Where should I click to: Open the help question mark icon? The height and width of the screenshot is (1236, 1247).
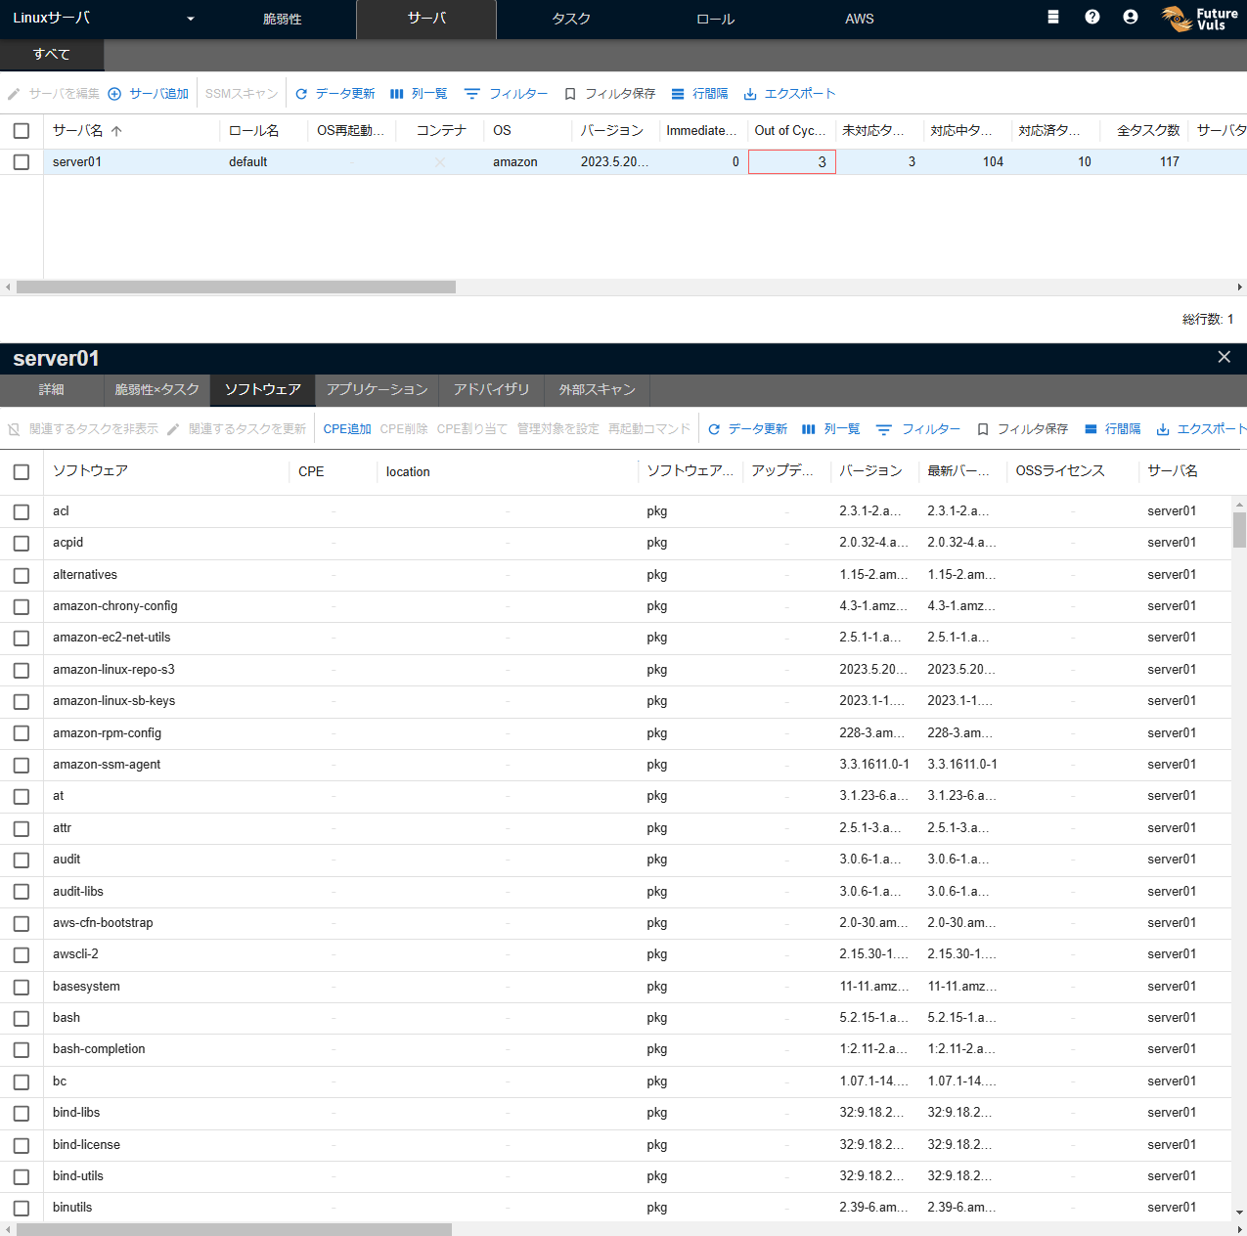coord(1091,17)
